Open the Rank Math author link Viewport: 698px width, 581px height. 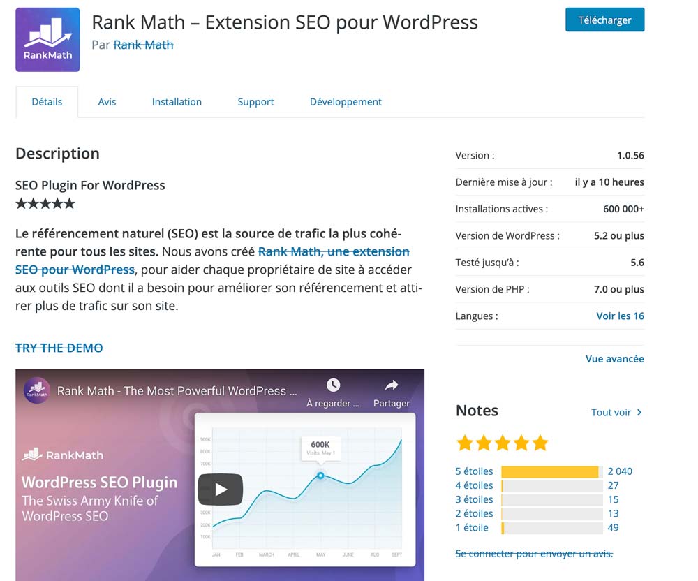click(x=143, y=45)
